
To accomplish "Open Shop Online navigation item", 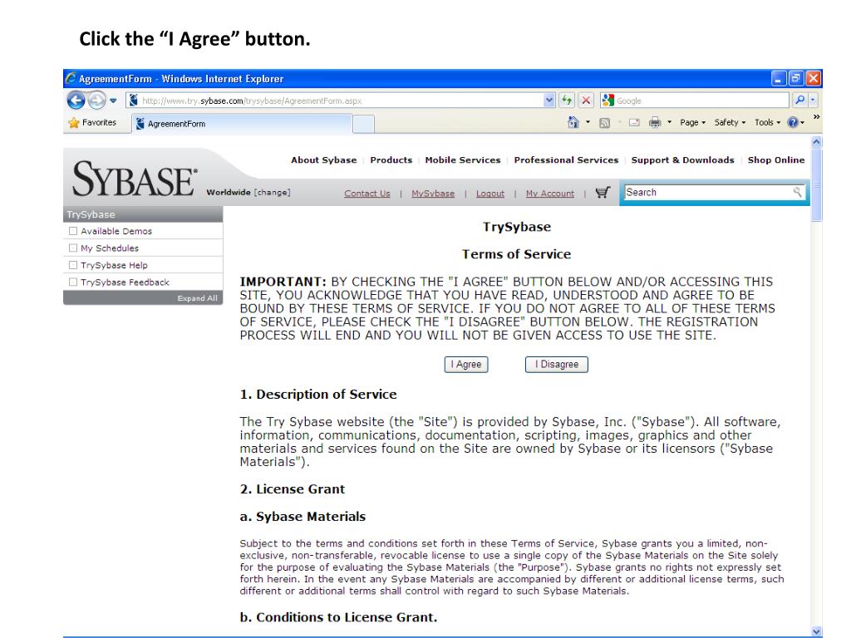I will [776, 160].
